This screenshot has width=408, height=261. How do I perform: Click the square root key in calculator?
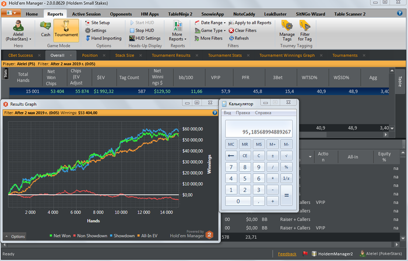[286, 156]
